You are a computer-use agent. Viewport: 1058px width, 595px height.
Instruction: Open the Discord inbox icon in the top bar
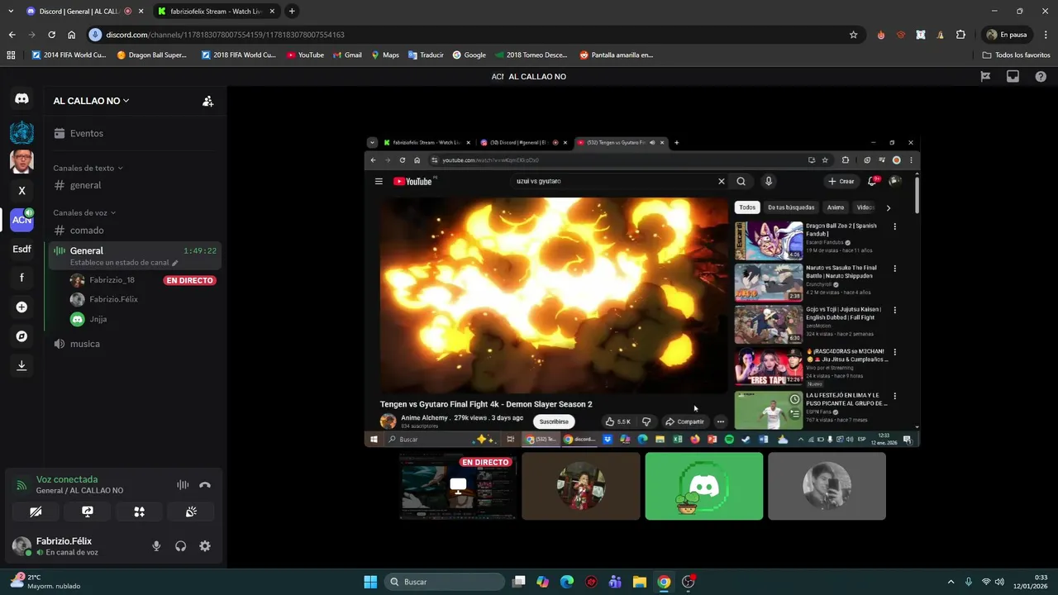pyautogui.click(x=1013, y=76)
